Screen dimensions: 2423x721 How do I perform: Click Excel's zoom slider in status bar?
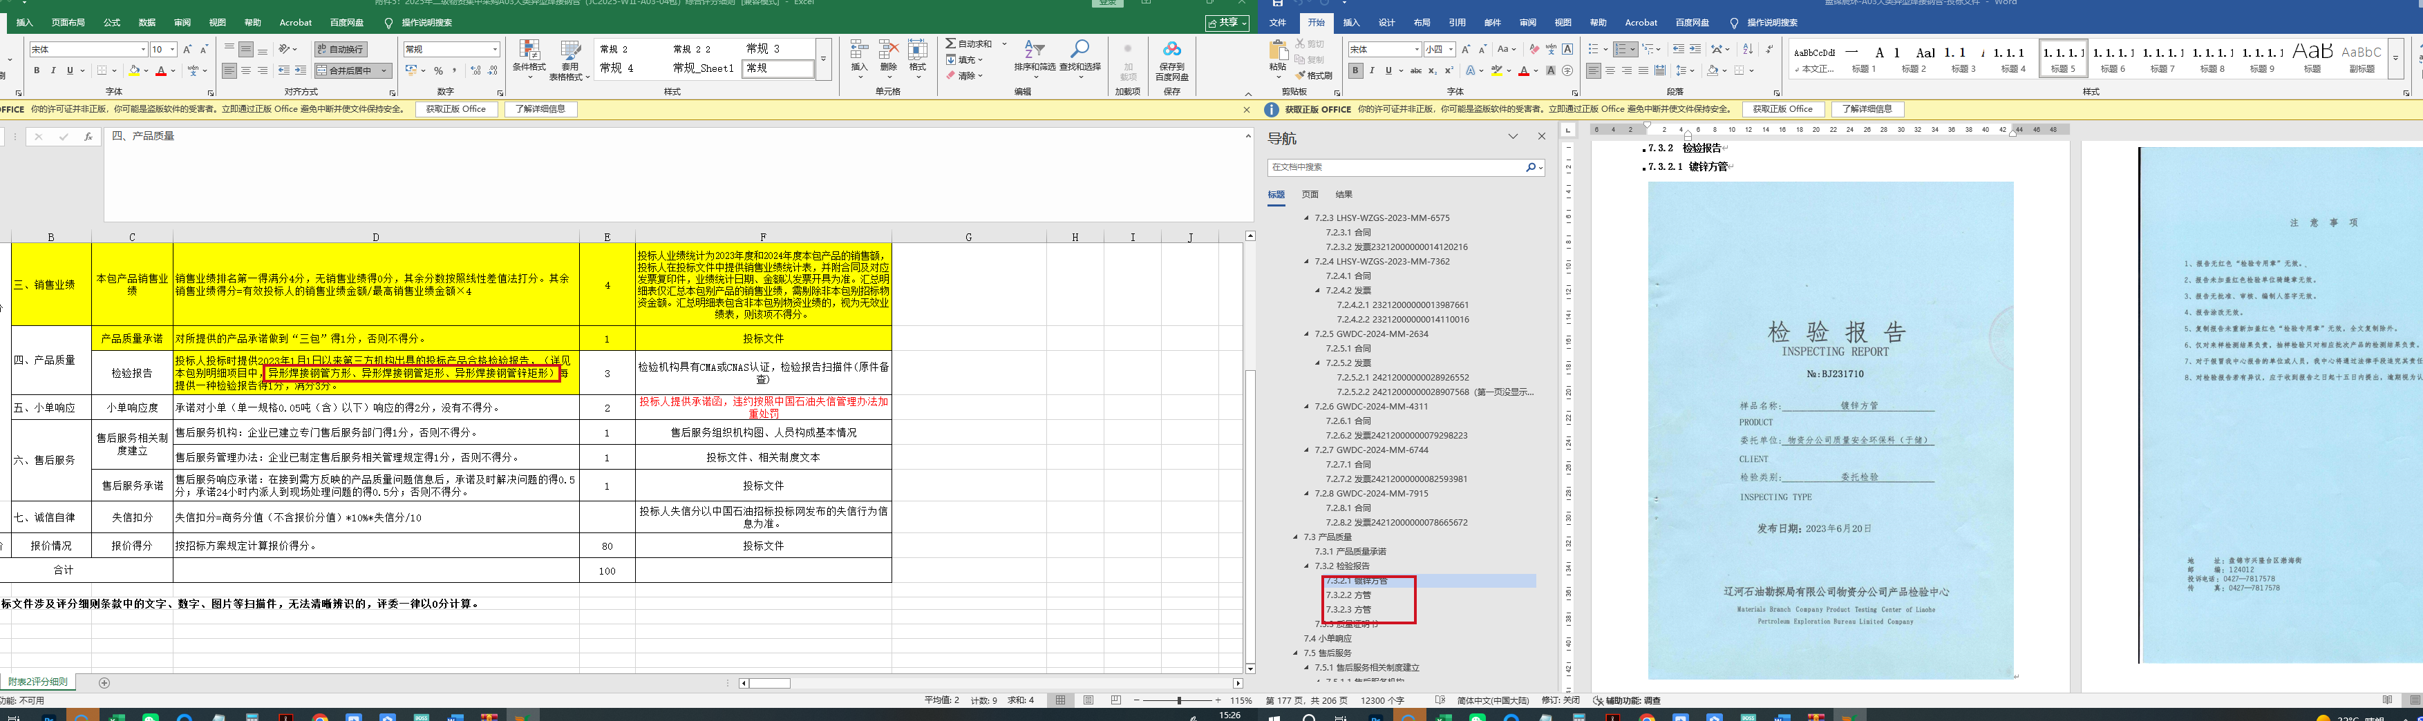(1178, 700)
